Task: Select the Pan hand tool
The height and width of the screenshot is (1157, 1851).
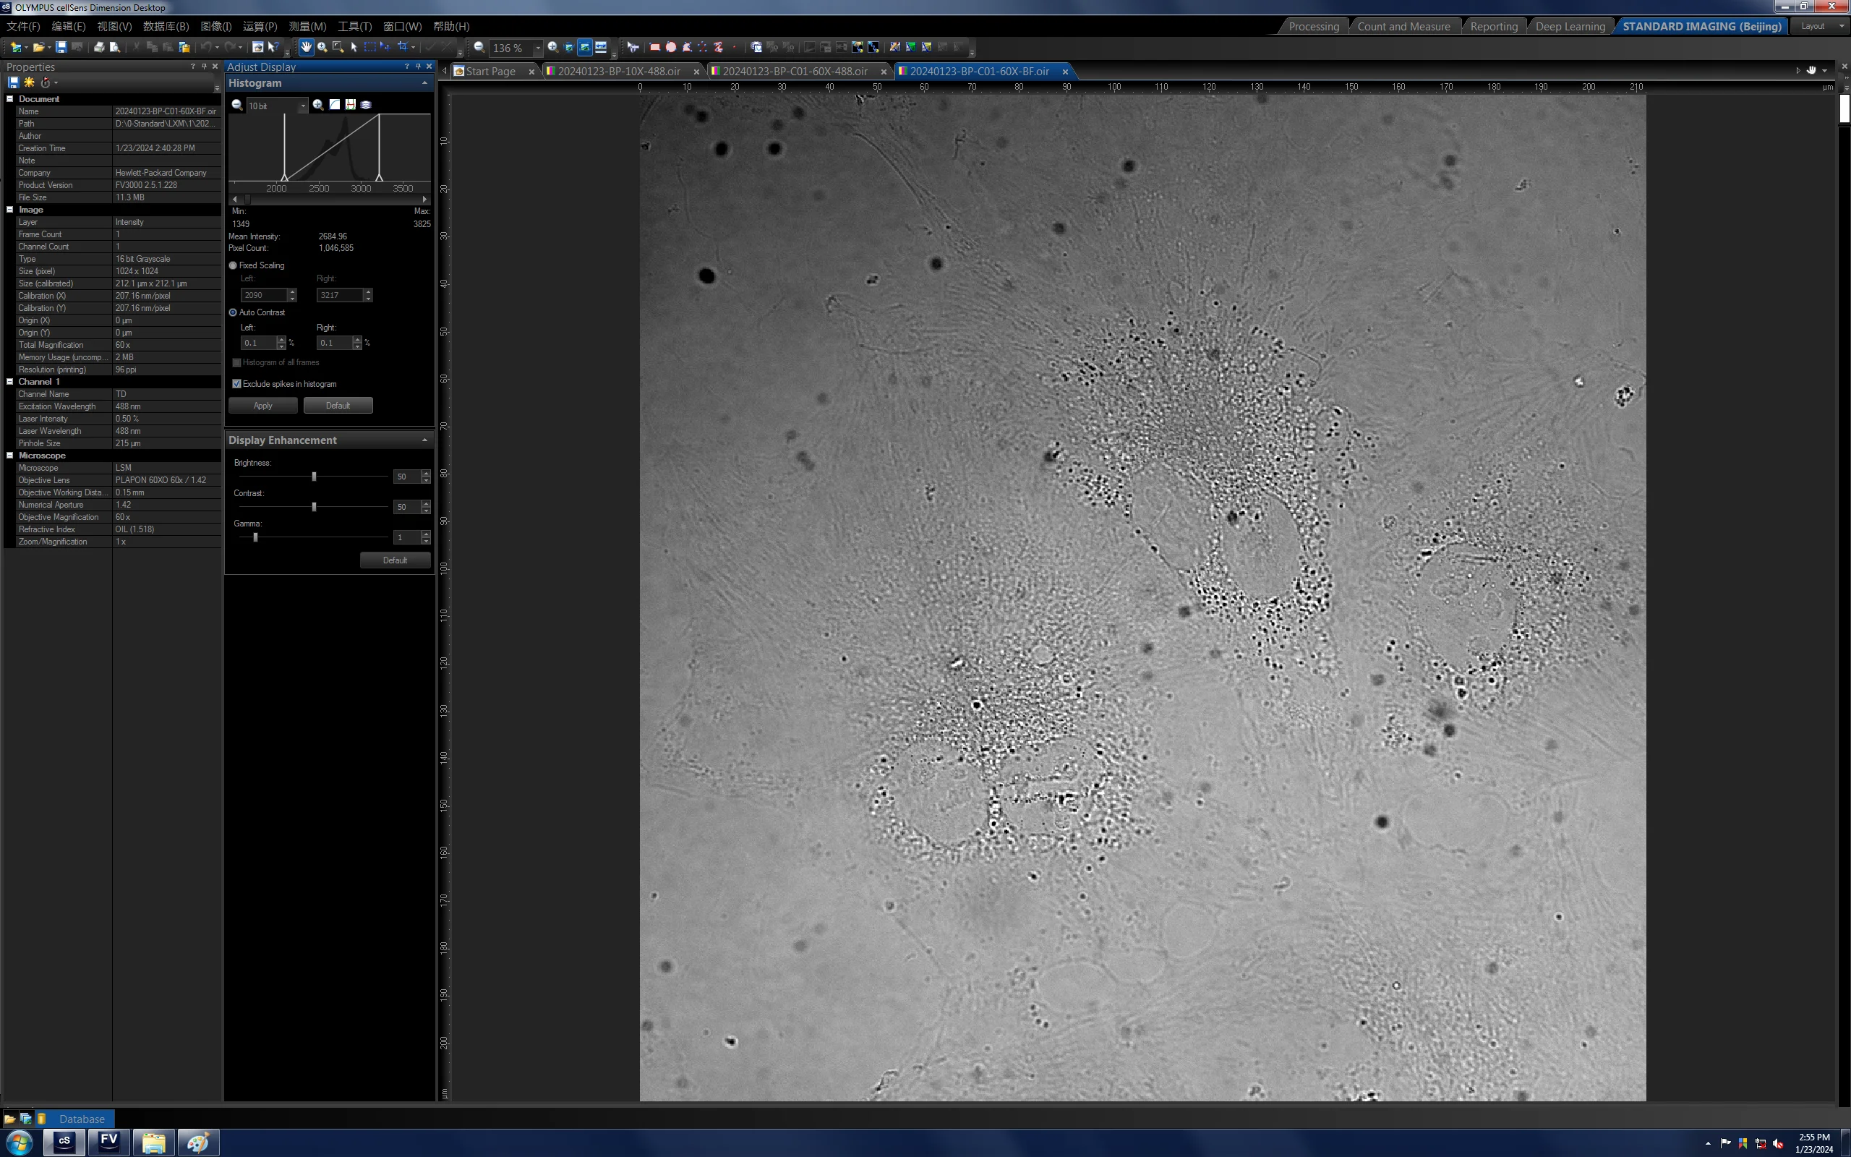Action: [x=306, y=48]
